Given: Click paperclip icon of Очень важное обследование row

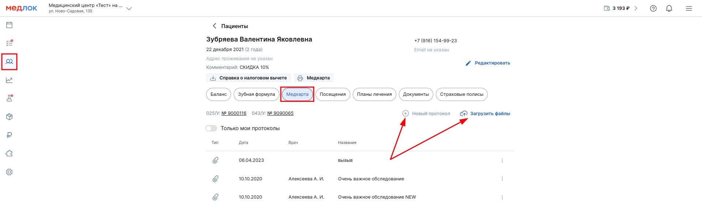Looking at the screenshot, I should coord(216,179).
